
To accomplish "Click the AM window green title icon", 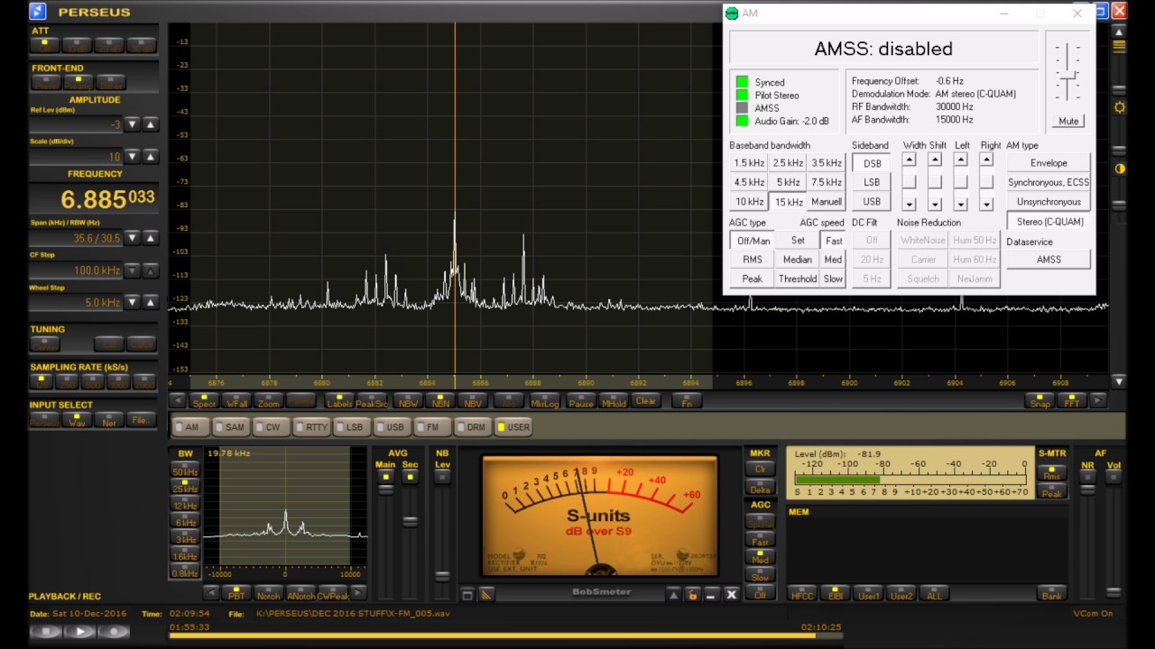I will [732, 14].
